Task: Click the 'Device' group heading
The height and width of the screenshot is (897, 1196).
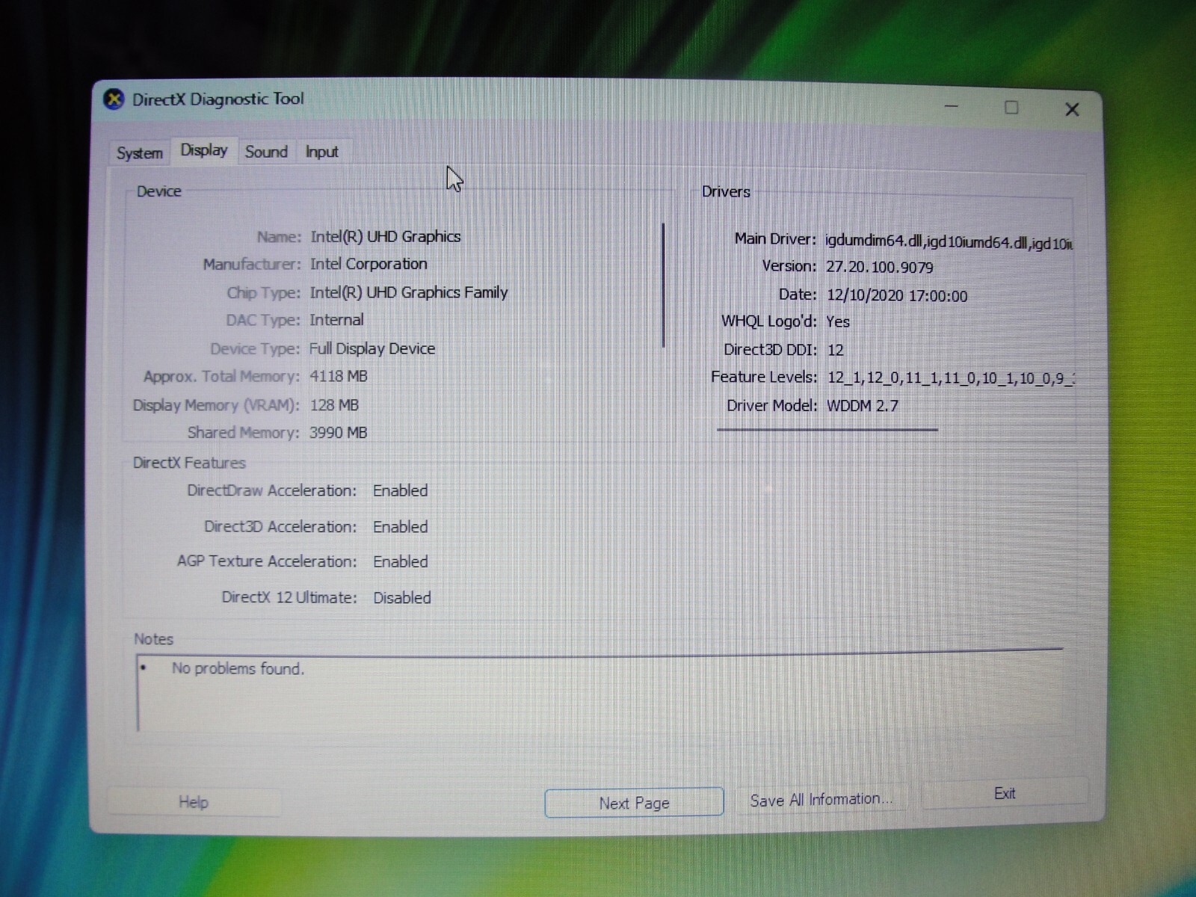Action: [x=159, y=191]
